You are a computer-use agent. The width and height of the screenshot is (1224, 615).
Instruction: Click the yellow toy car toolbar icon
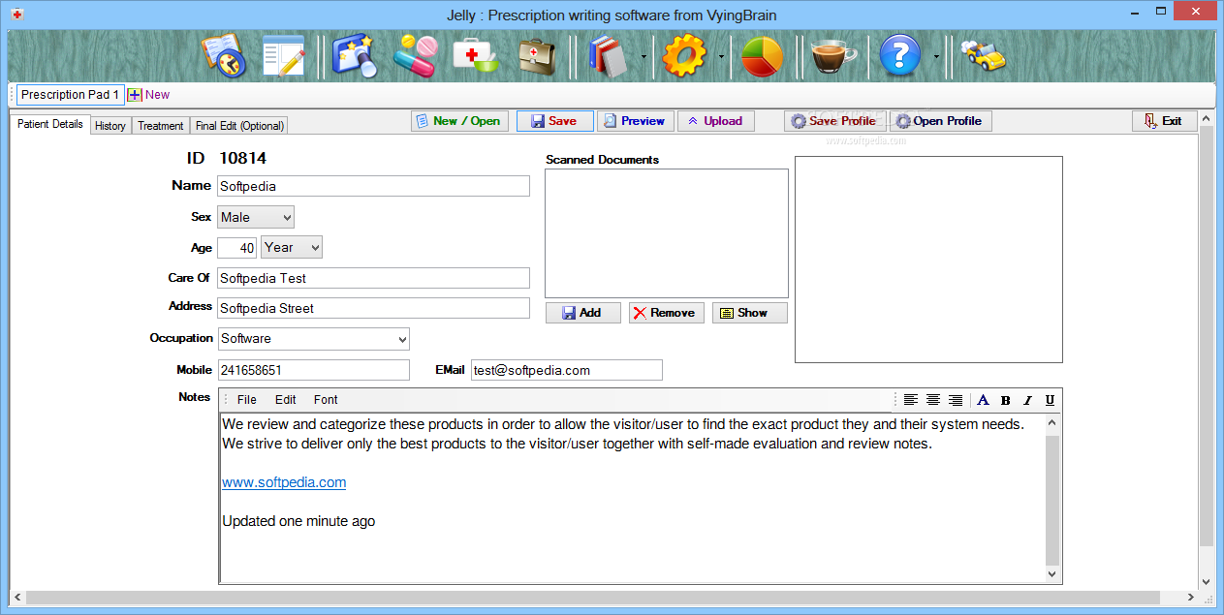pyautogui.click(x=983, y=56)
